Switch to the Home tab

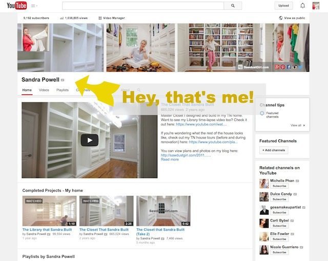point(27,90)
